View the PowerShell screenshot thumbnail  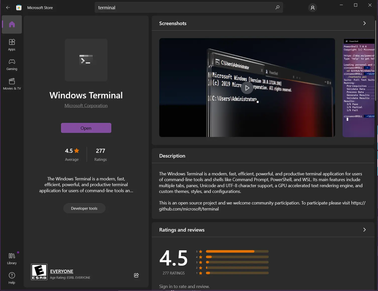click(359, 88)
